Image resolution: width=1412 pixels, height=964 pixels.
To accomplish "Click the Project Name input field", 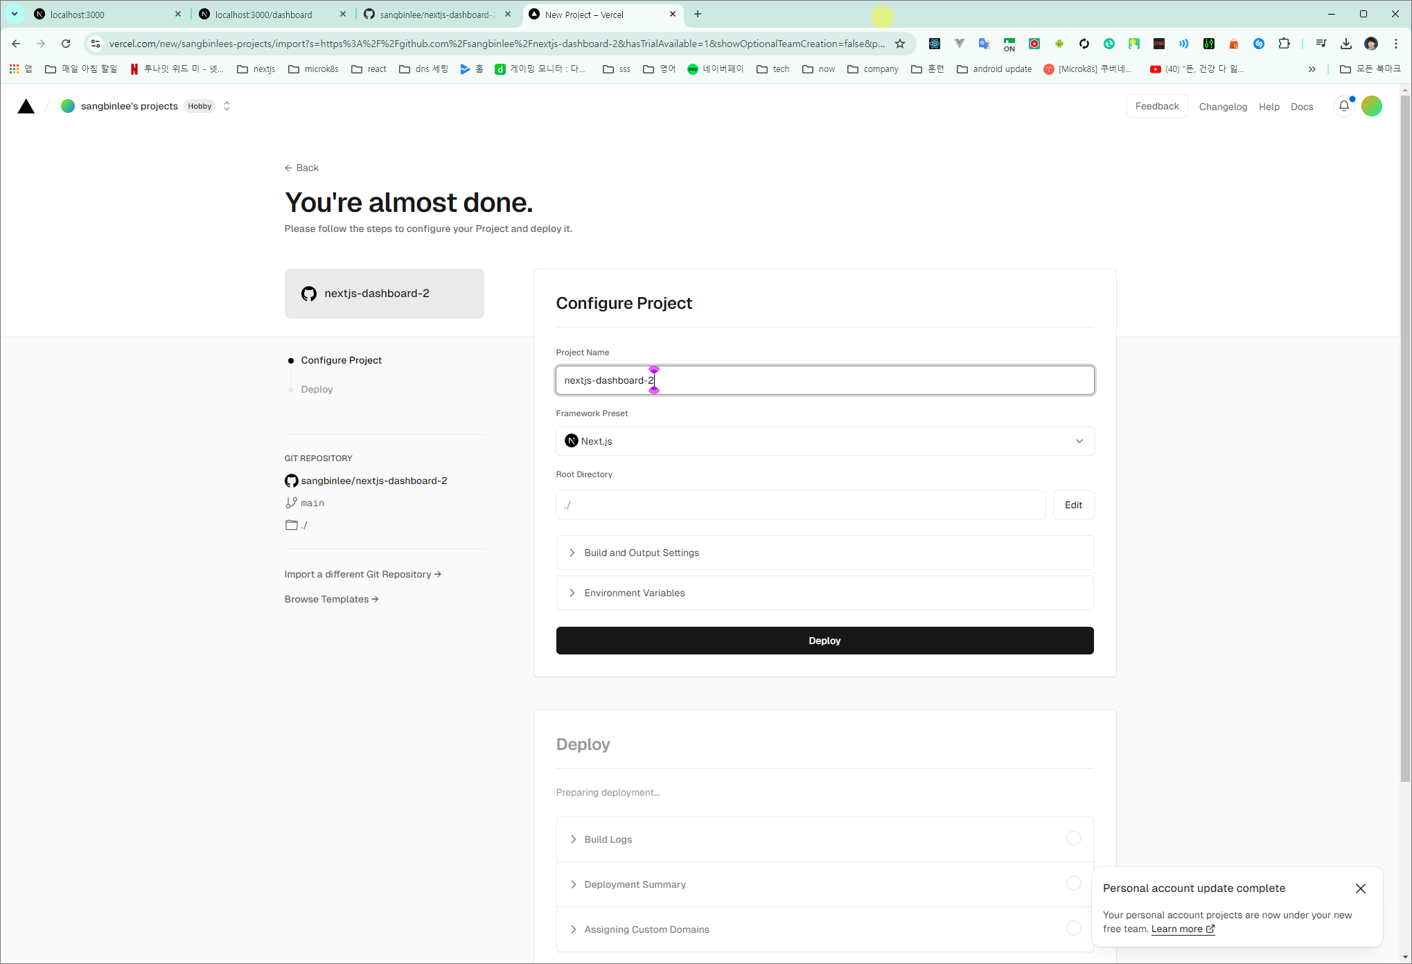I will [824, 380].
